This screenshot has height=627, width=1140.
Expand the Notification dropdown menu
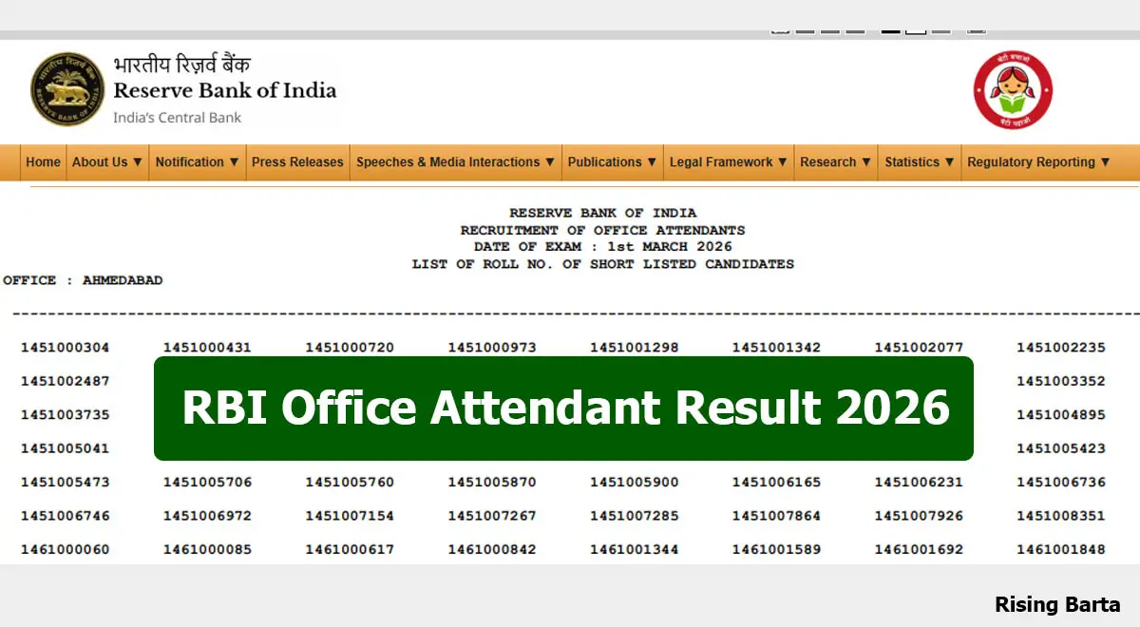[197, 162]
